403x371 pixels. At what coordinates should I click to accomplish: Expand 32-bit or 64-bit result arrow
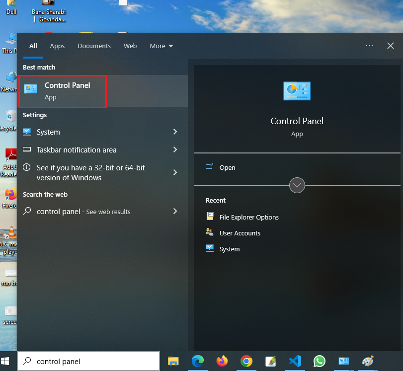tap(175, 172)
